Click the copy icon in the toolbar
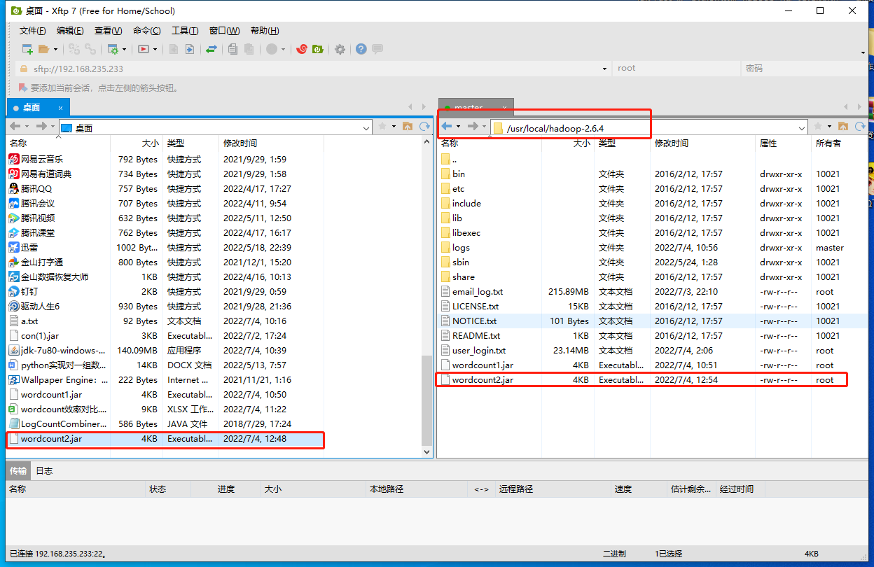This screenshot has width=874, height=567. [233, 49]
